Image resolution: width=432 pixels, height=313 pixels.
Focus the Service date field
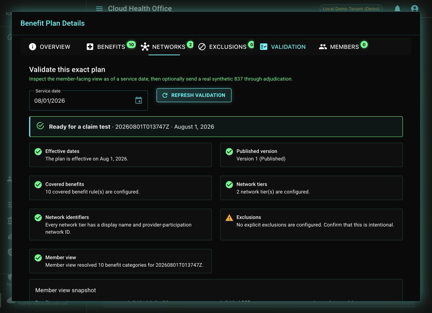(x=89, y=101)
